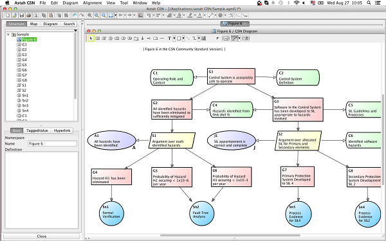Select the arrow Select tool
Viewport: 386px width, 241px height.
click(x=91, y=39)
